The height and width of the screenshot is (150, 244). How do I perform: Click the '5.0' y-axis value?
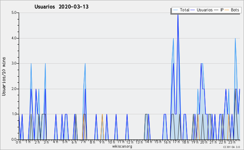[14, 13]
